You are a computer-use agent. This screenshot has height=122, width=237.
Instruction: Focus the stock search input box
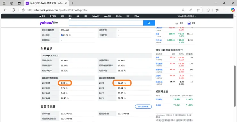point(106,23)
